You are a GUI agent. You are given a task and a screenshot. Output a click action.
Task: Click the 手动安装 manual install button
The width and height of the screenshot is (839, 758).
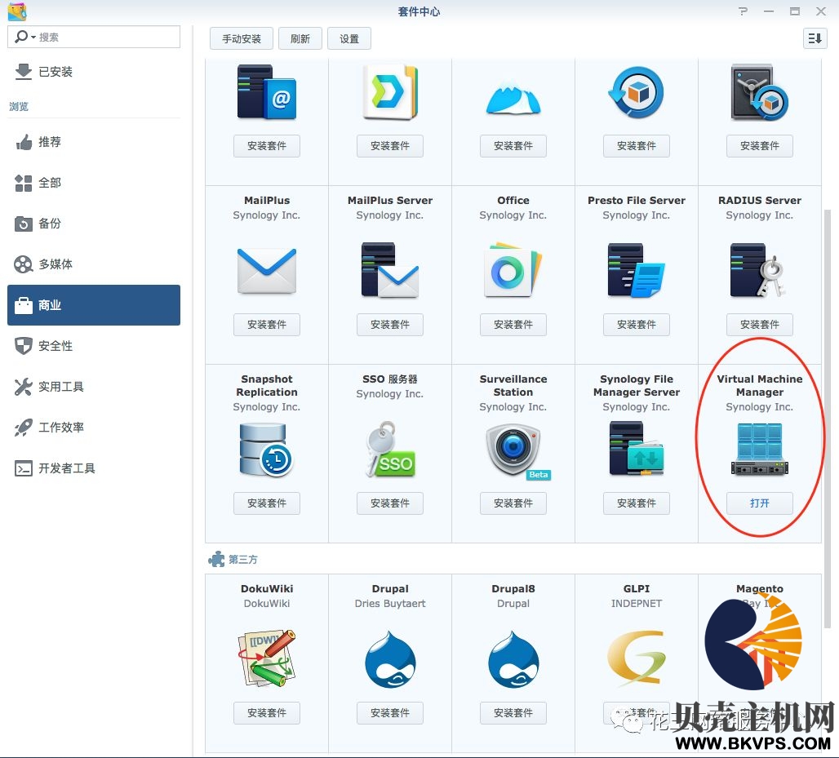point(242,38)
